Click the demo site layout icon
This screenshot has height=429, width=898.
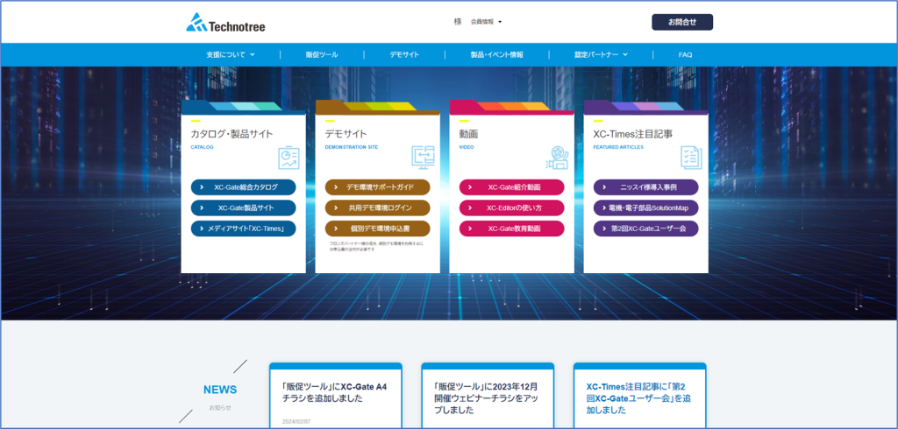click(x=423, y=158)
